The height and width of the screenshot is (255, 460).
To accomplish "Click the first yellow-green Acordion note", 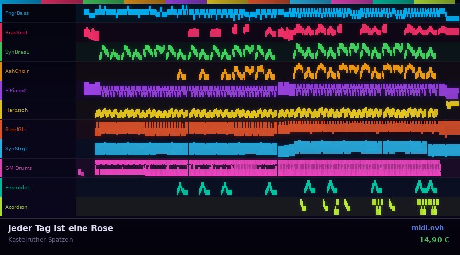I will [x=303, y=206].
